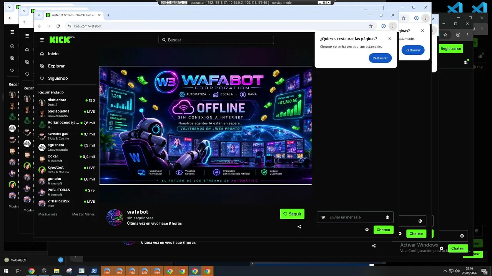Viewport: 492px width, 276px height.
Task: Open Siguiendo in the Kick sidebar
Action: tap(58, 78)
